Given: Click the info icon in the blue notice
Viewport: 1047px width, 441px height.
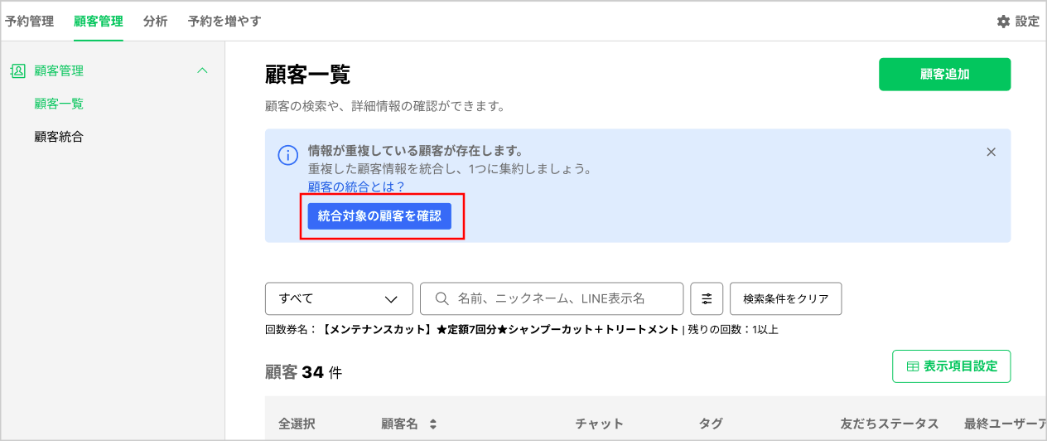Looking at the screenshot, I should pos(287,154).
